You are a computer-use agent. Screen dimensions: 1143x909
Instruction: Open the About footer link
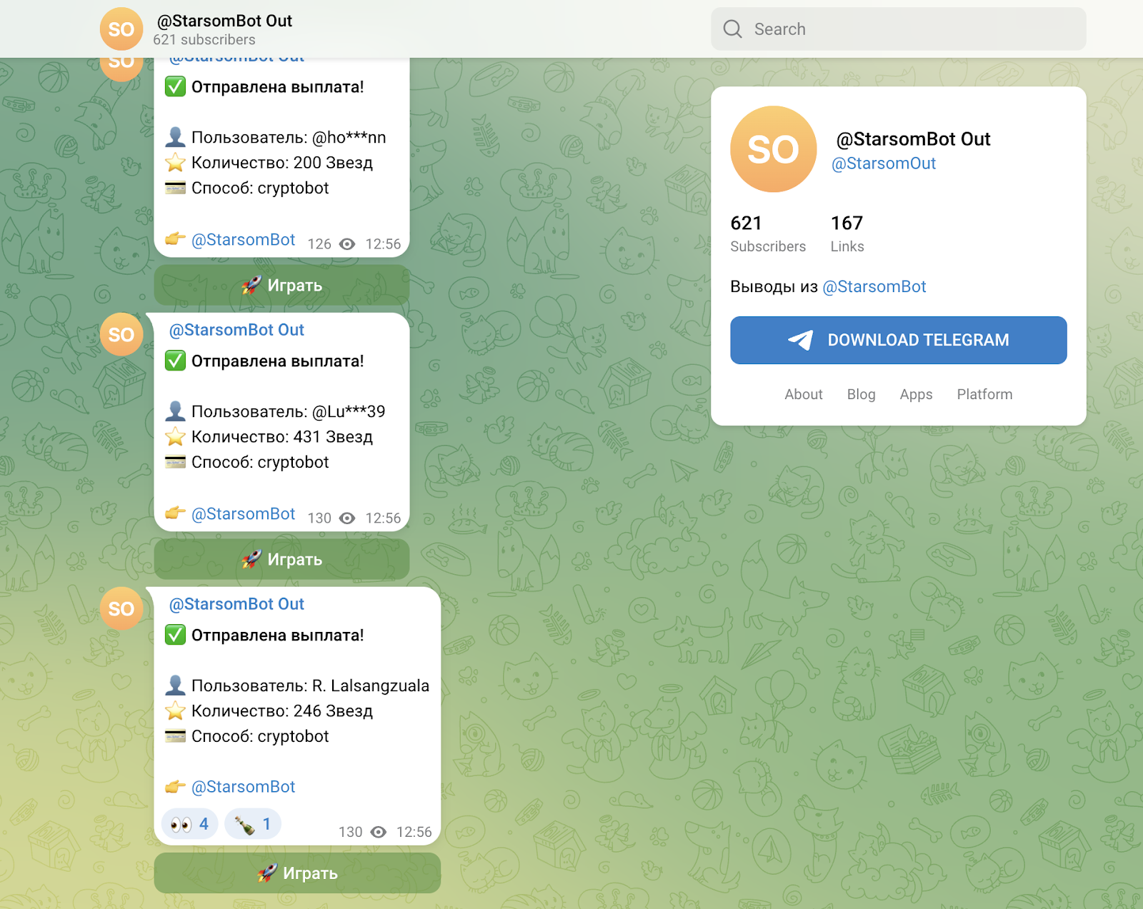point(804,394)
